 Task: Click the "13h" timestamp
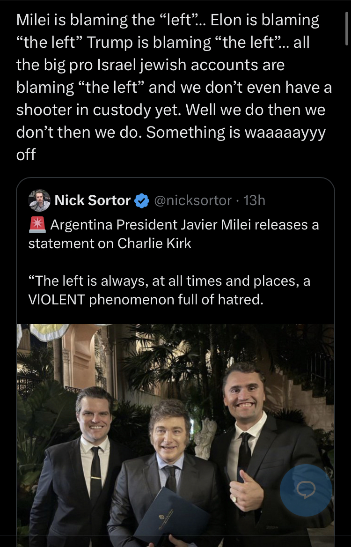(x=255, y=200)
